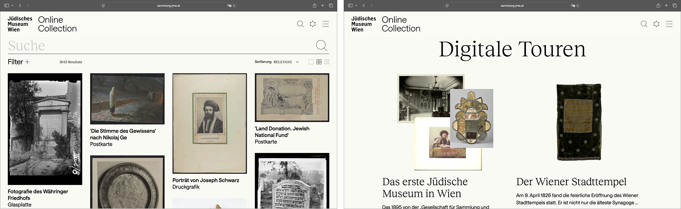Click Online Collection title in right window
The height and width of the screenshot is (209, 681).
click(401, 24)
